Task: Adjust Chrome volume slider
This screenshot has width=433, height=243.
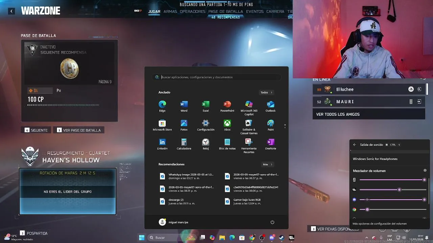Action: (392, 209)
